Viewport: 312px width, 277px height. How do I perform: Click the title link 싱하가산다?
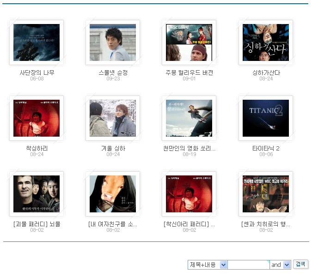266,72
